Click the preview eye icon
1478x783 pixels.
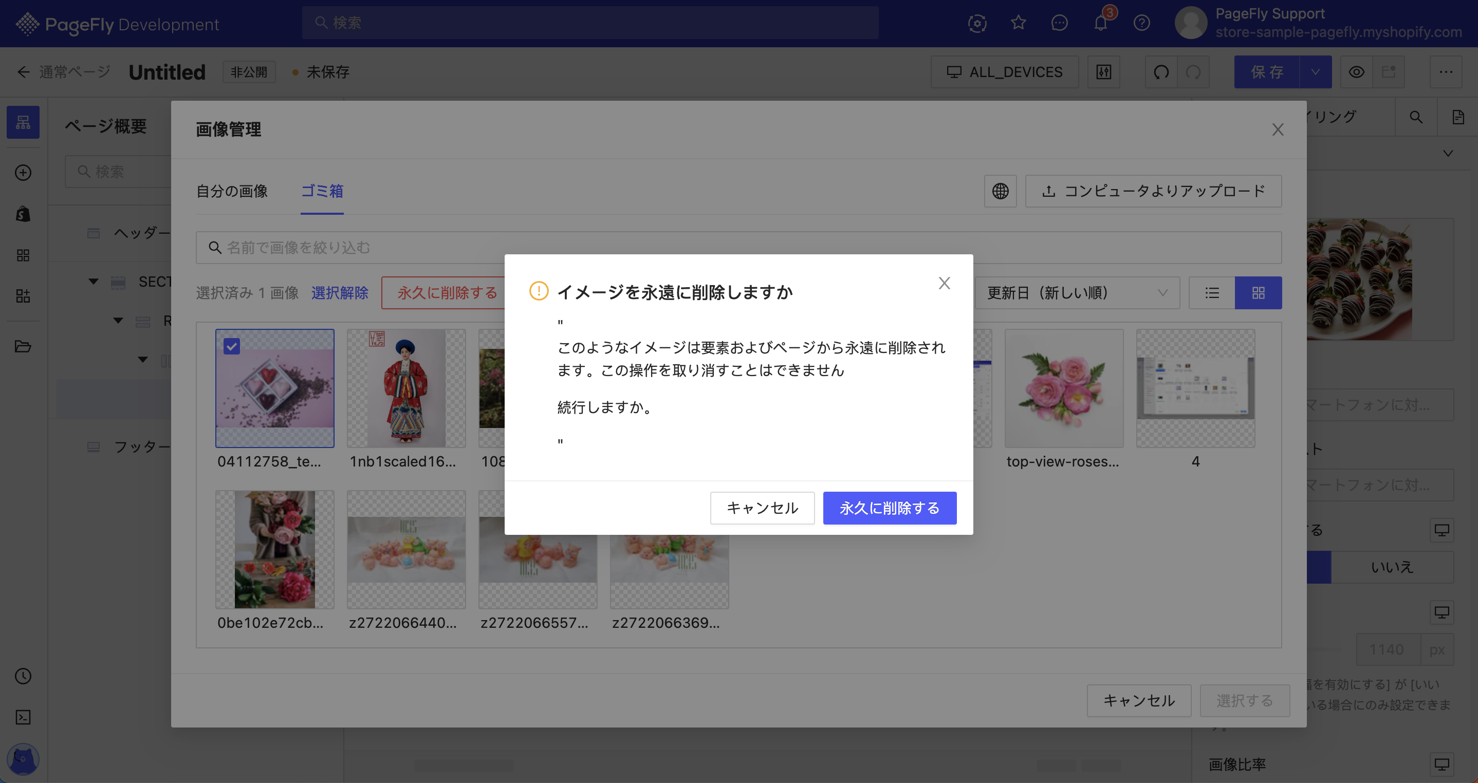[1356, 72]
